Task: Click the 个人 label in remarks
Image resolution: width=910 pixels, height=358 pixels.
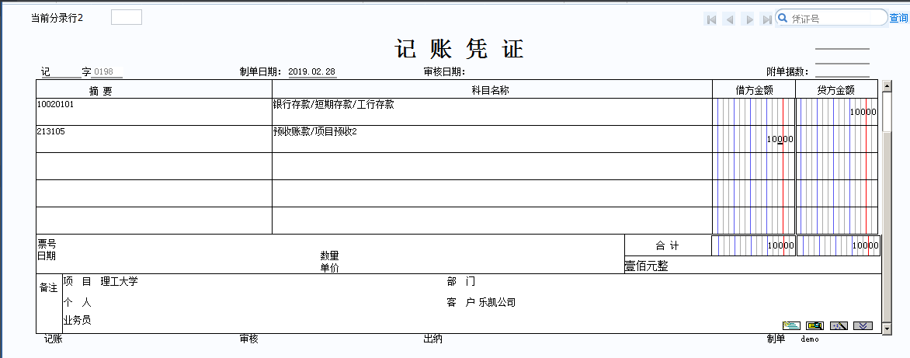Action: click(x=77, y=302)
